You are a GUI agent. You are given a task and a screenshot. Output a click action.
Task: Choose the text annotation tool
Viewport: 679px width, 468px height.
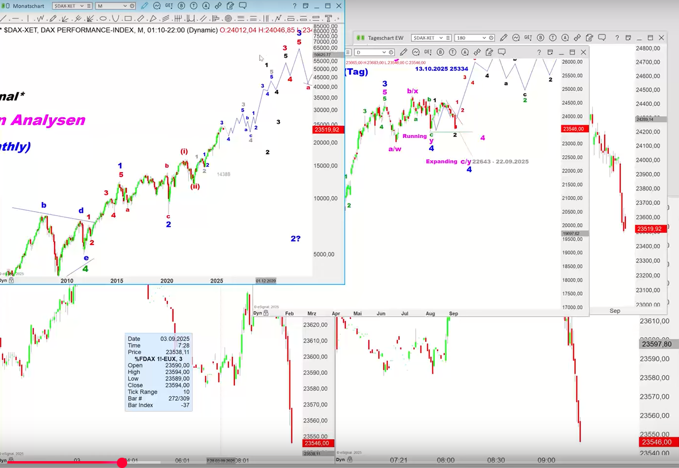tap(328, 19)
